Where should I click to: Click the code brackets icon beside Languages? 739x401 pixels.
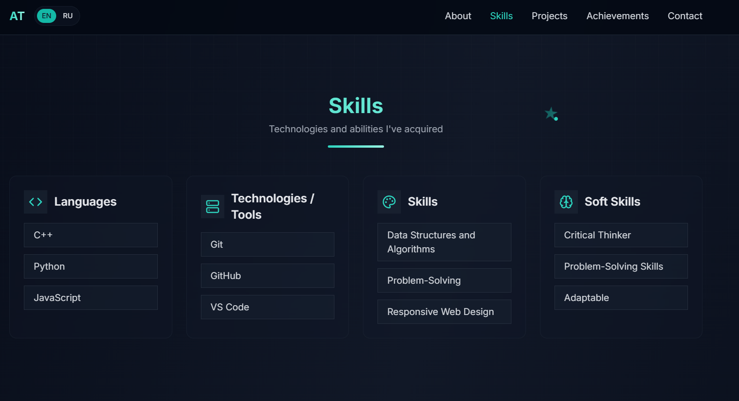36,202
